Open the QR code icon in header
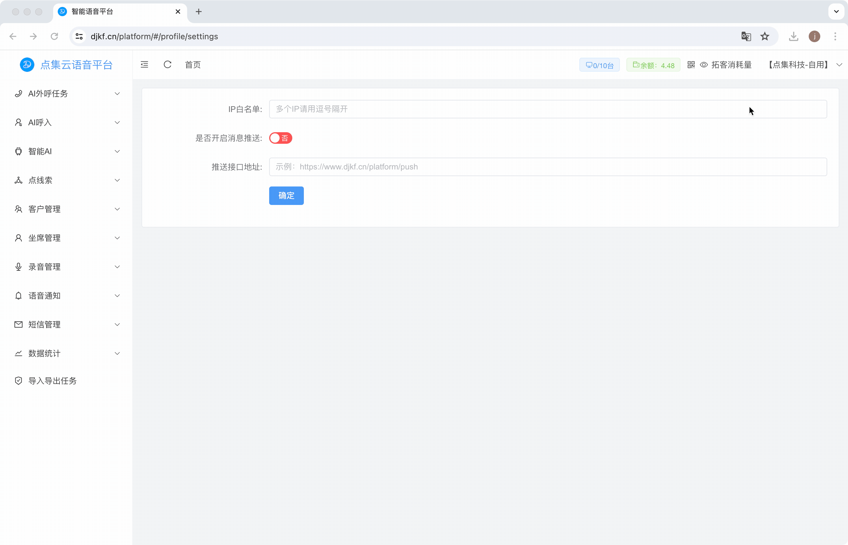 pos(691,65)
